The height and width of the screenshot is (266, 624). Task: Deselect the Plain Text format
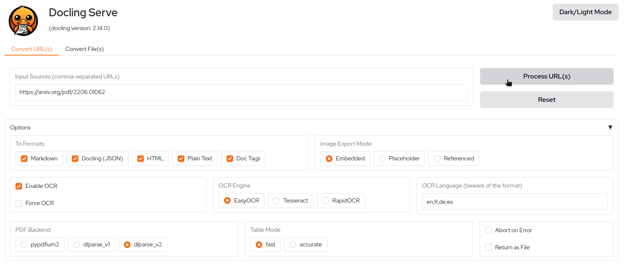(x=181, y=158)
